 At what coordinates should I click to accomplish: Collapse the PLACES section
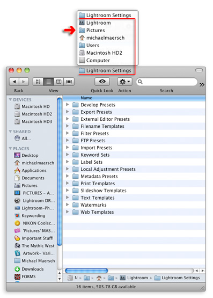(x=10, y=148)
